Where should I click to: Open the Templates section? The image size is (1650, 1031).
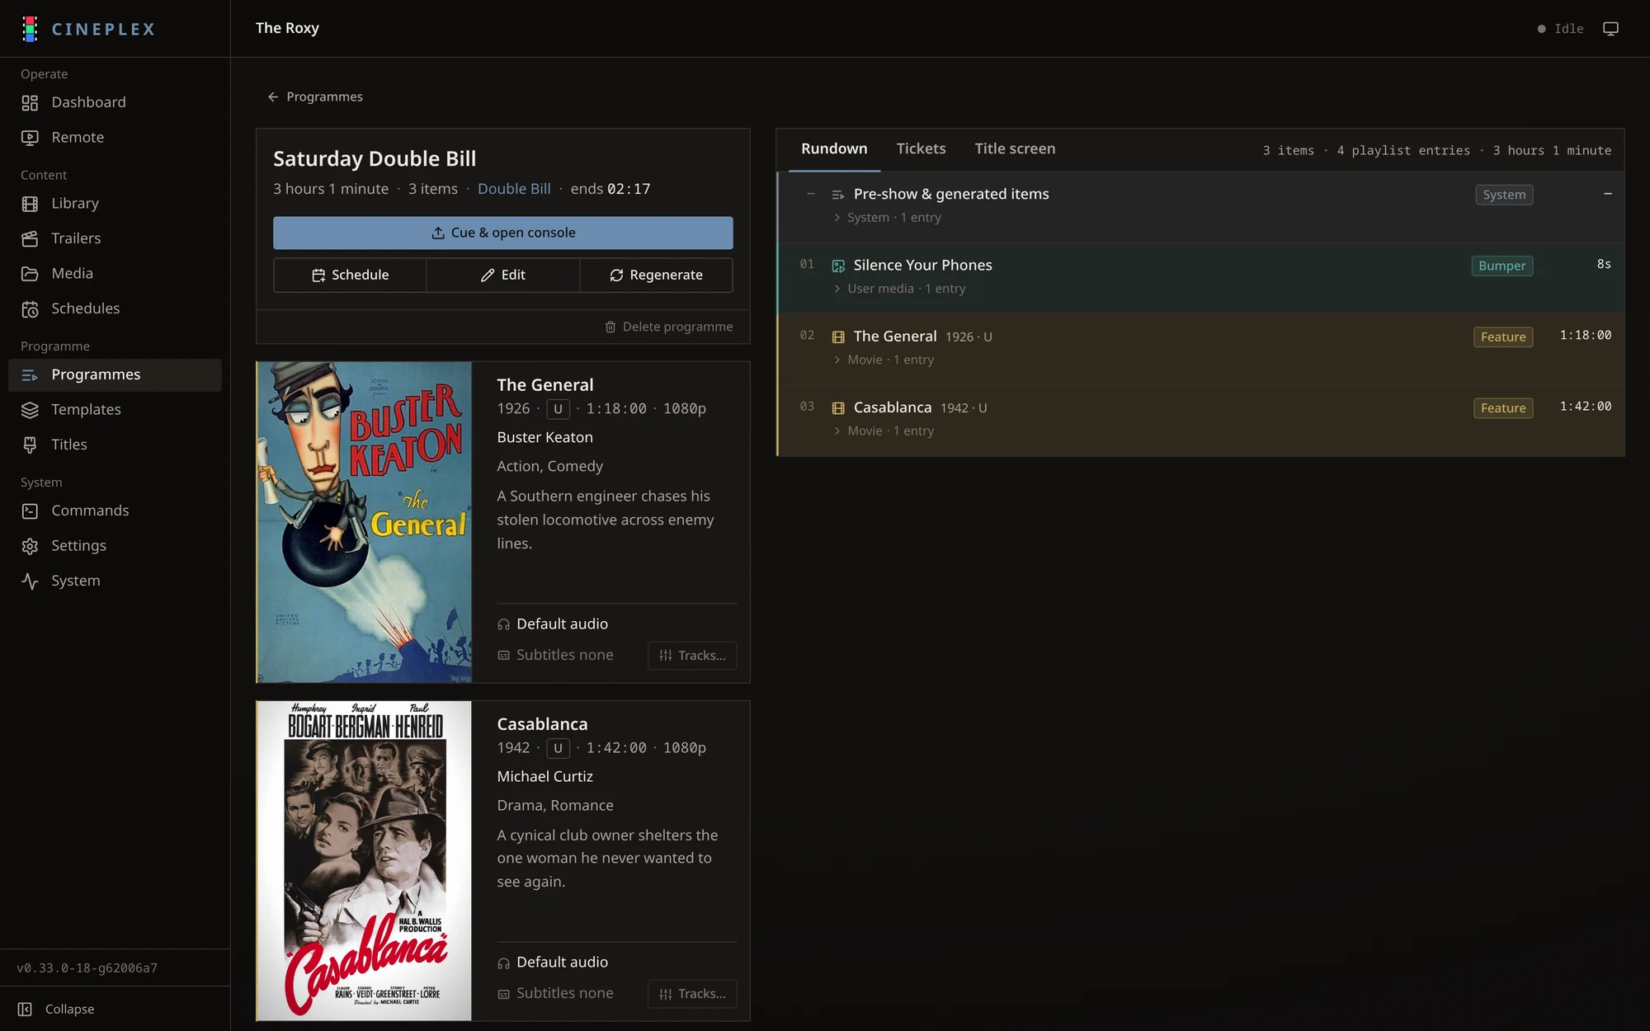[115, 410]
